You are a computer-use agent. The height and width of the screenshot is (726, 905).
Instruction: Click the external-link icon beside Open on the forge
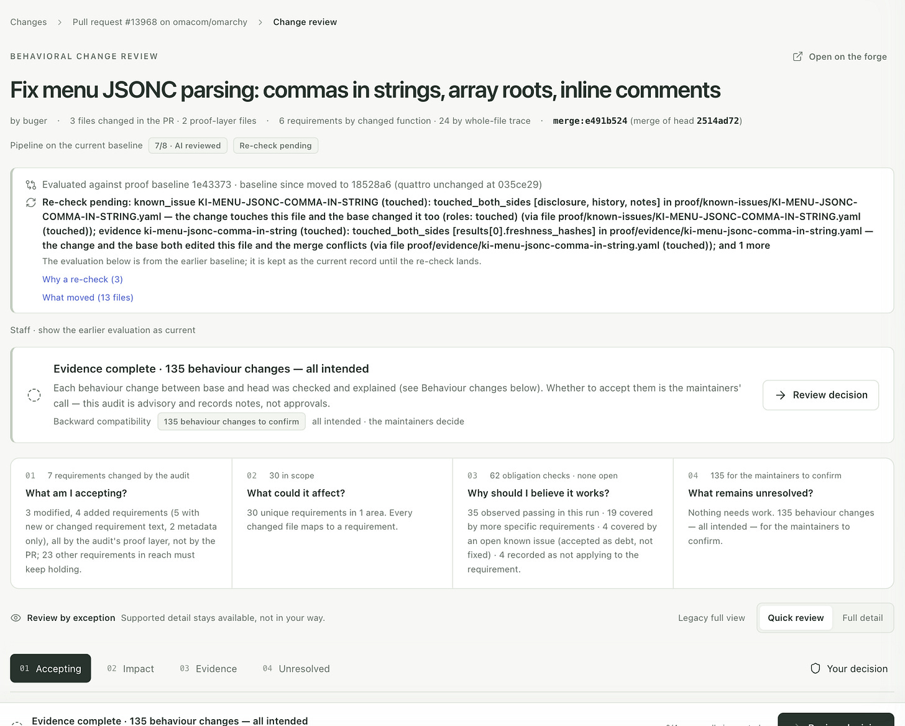pos(797,57)
